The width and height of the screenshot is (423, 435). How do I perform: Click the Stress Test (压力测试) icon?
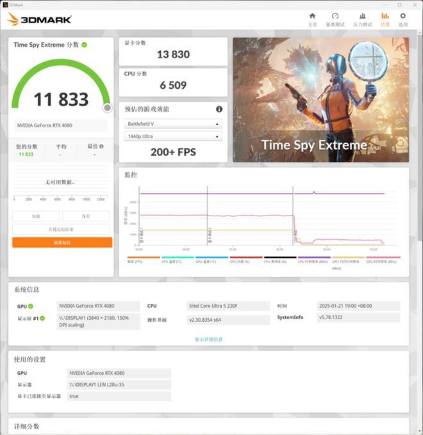tap(363, 19)
